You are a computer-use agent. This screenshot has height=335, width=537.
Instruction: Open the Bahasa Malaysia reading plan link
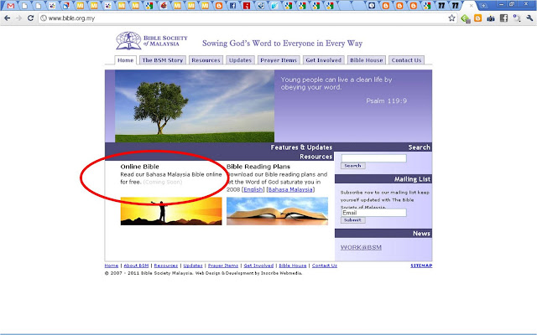[290, 189]
